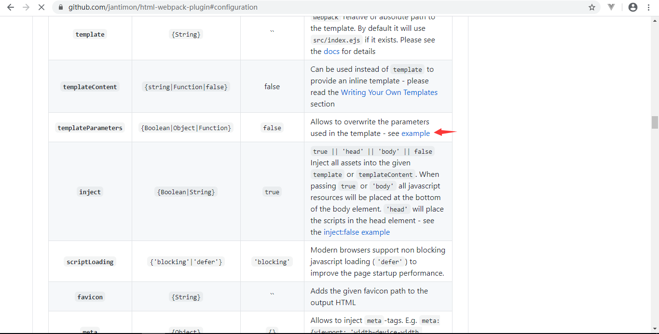Open Chrome profile account menu

point(633,7)
